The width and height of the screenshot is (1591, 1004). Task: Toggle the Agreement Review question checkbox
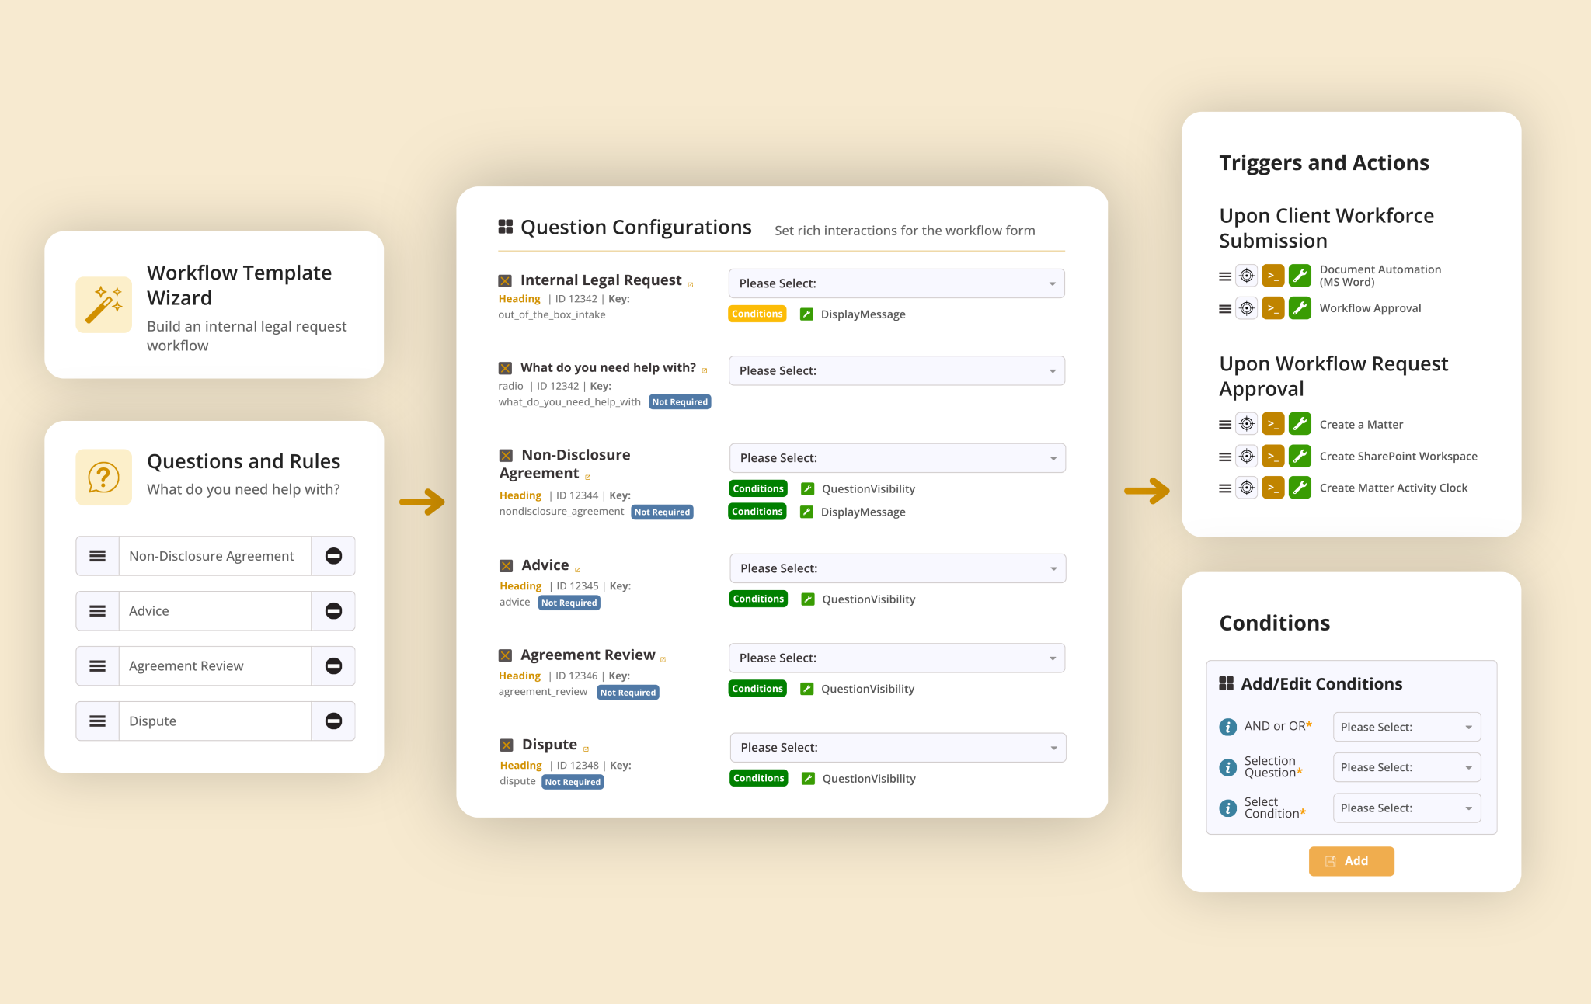point(505,655)
